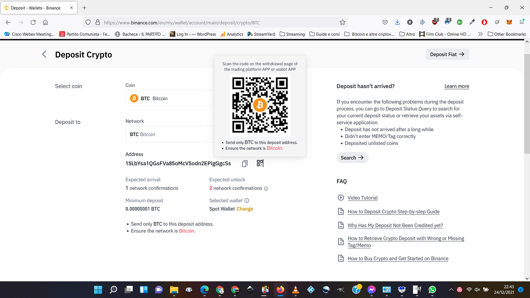Open How to Deposit Crypto Step-by-step Guide
Image resolution: width=530 pixels, height=298 pixels.
coord(394,212)
